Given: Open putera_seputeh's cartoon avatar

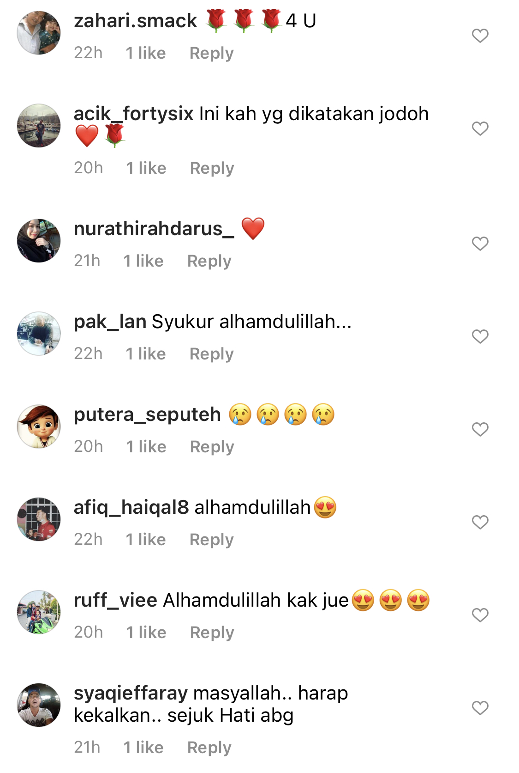Looking at the screenshot, I should 39,426.
